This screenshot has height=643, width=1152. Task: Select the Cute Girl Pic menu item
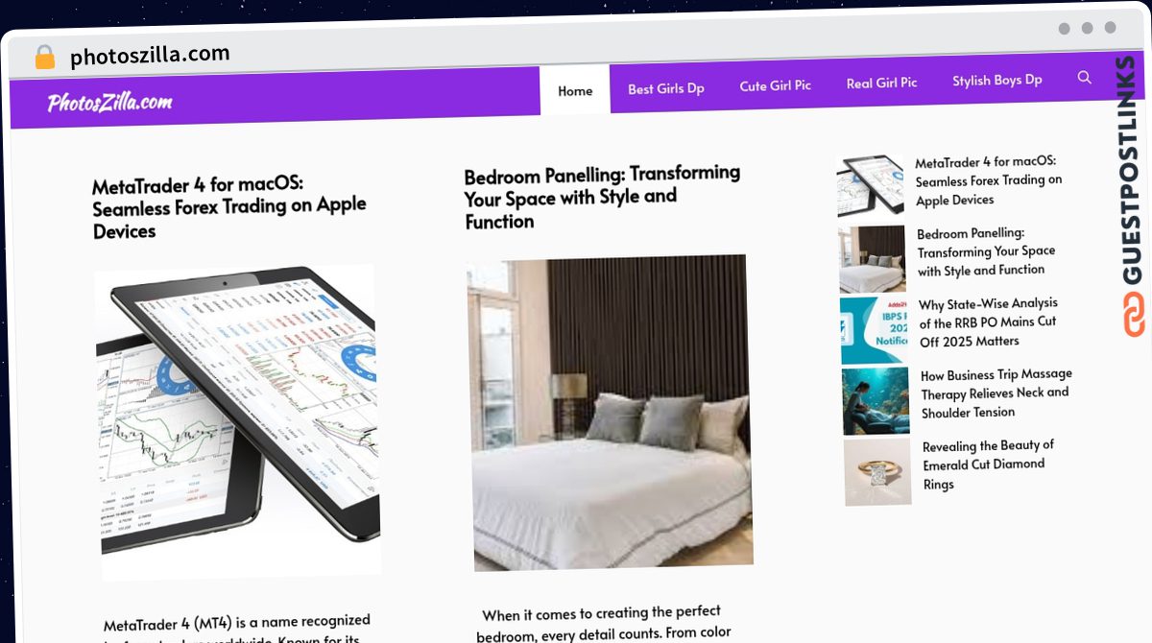click(775, 85)
